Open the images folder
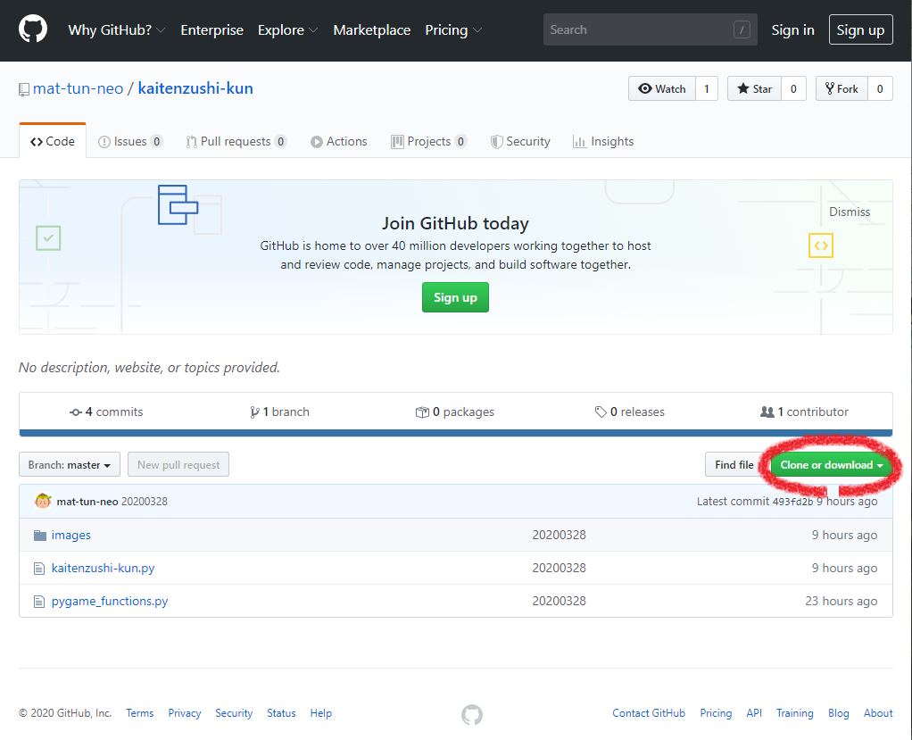 click(x=71, y=536)
